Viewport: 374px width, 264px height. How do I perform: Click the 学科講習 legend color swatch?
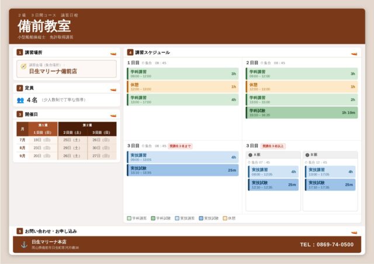pos(129,218)
